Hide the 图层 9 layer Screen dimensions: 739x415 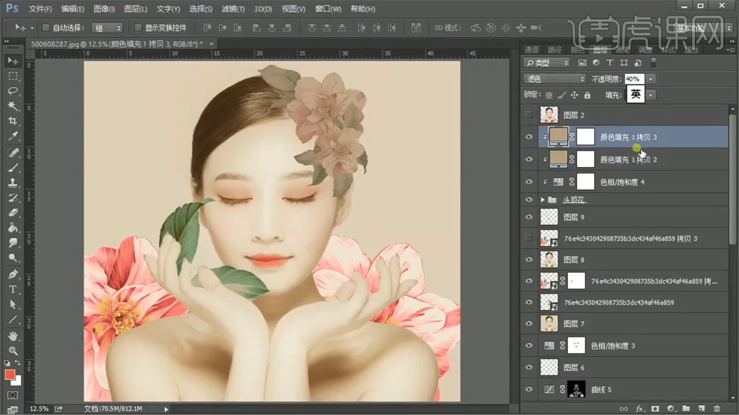coord(529,217)
